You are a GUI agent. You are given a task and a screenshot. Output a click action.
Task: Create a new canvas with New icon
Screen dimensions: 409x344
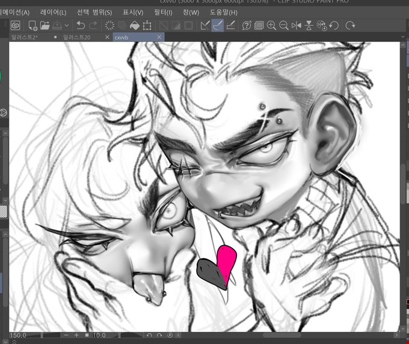pos(32,26)
